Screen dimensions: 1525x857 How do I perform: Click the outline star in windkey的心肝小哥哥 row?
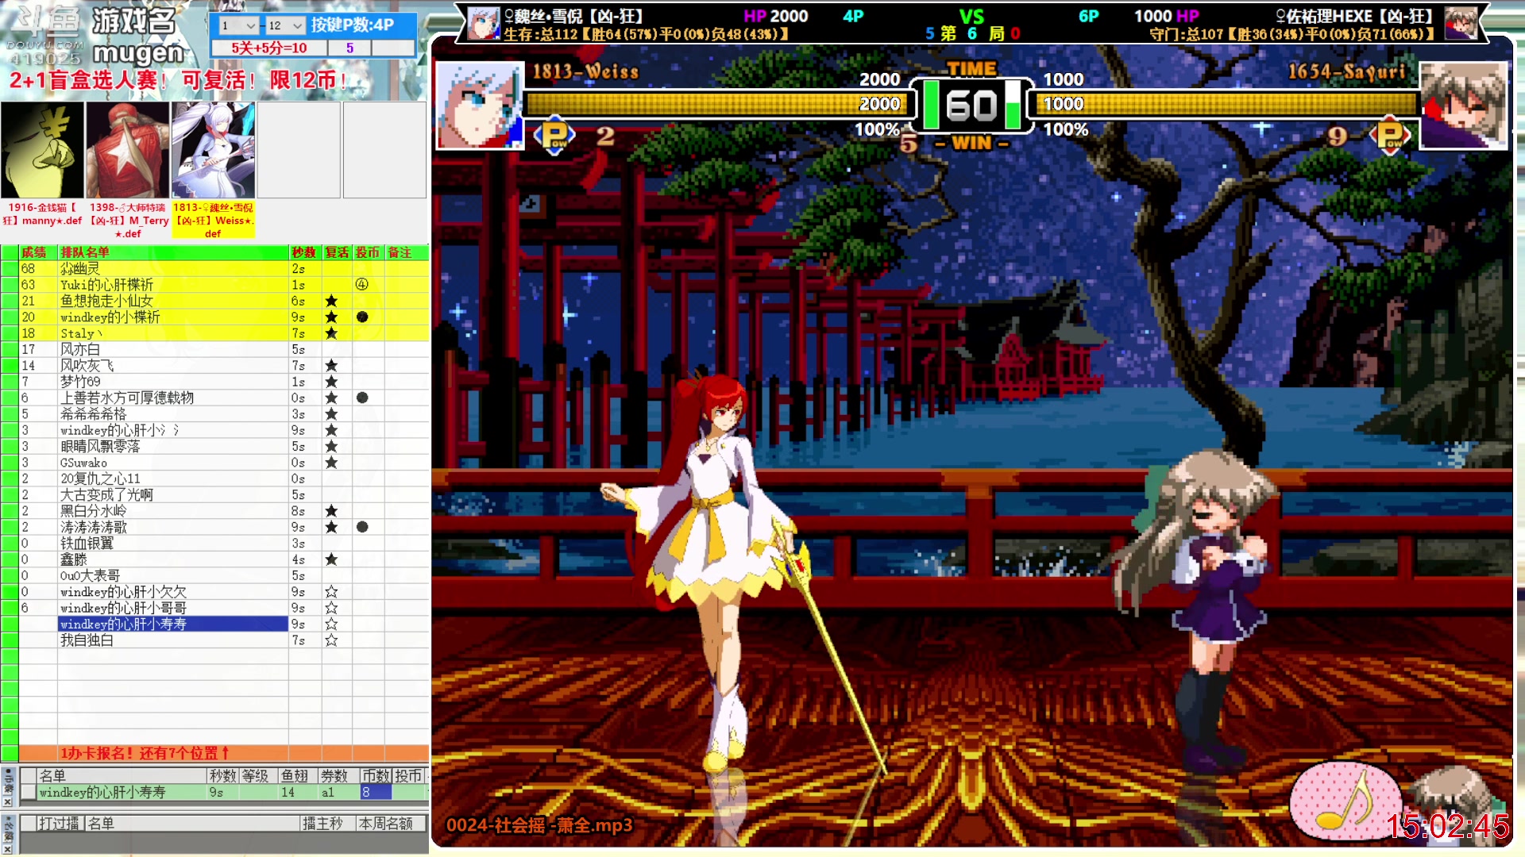331,608
